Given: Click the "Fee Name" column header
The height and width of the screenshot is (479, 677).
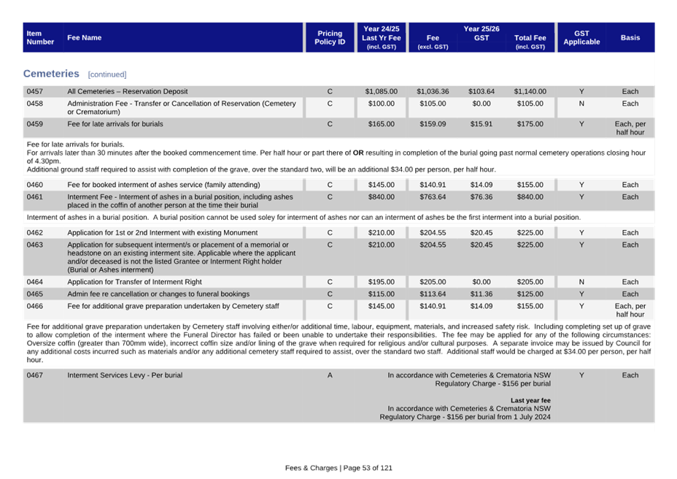Looking at the screenshot, I should point(84,38).
